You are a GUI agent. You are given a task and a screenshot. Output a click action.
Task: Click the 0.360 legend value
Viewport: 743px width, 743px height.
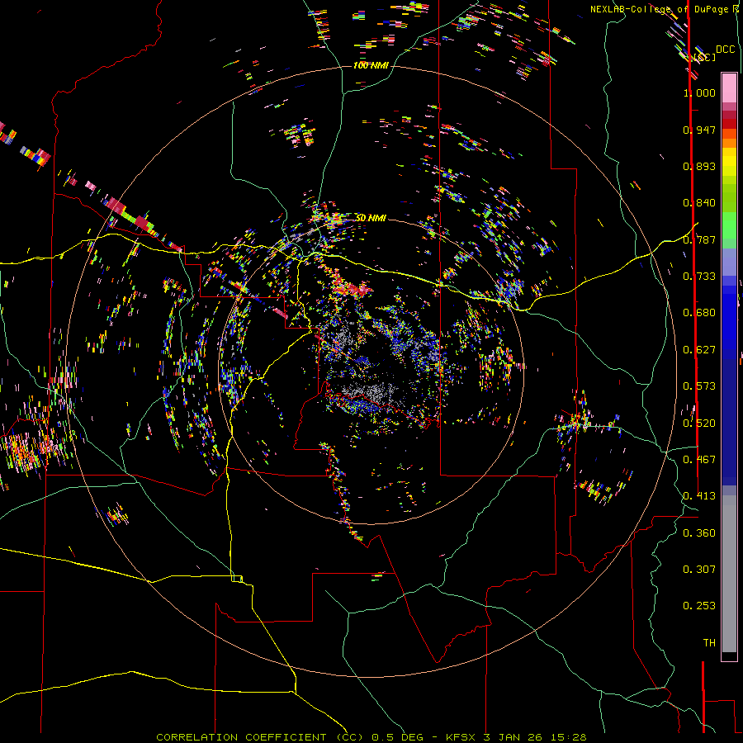click(x=699, y=533)
